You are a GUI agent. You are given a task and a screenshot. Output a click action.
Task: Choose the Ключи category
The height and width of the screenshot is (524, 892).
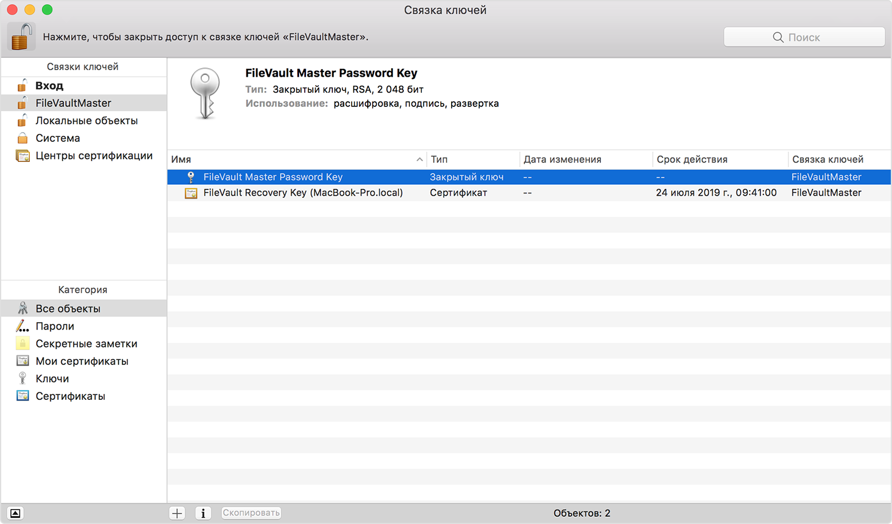point(83,379)
